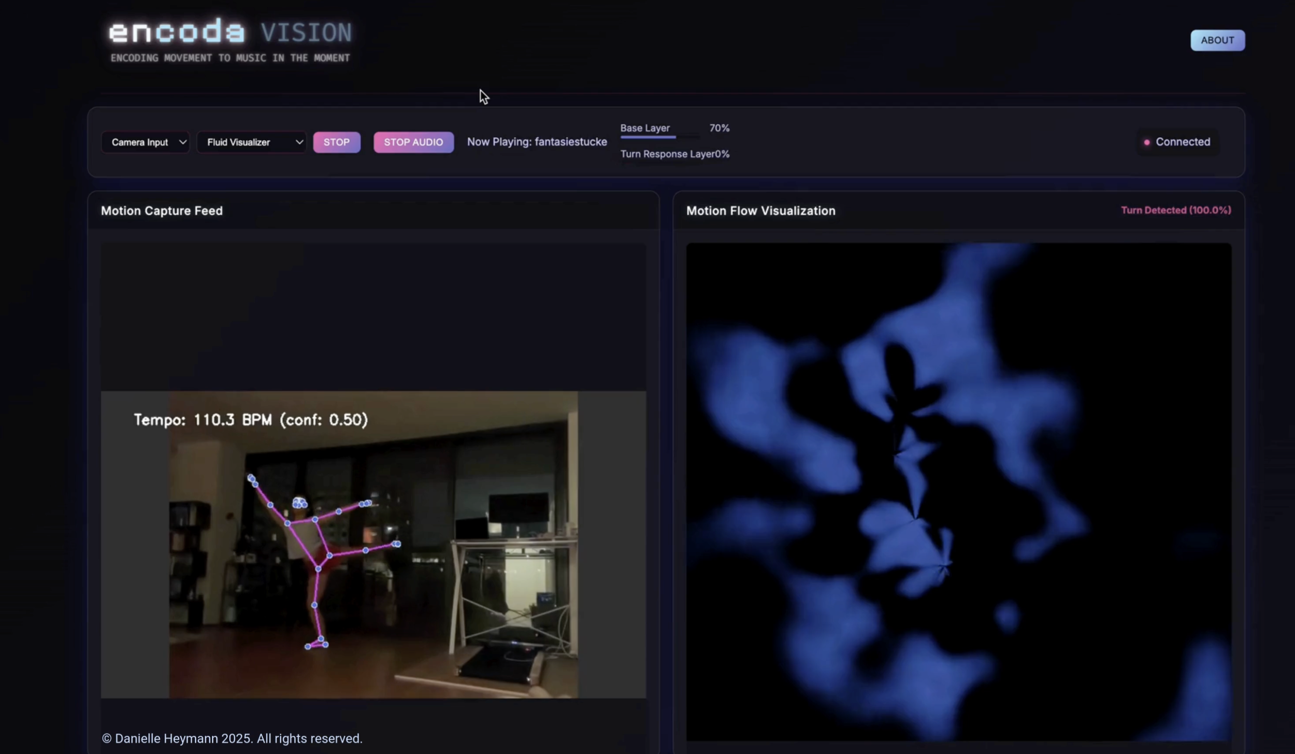1295x754 pixels.
Task: Open the Camera Input source selector
Action: pyautogui.click(x=140, y=142)
